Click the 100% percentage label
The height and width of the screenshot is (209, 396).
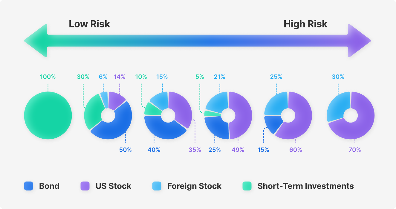tap(48, 77)
